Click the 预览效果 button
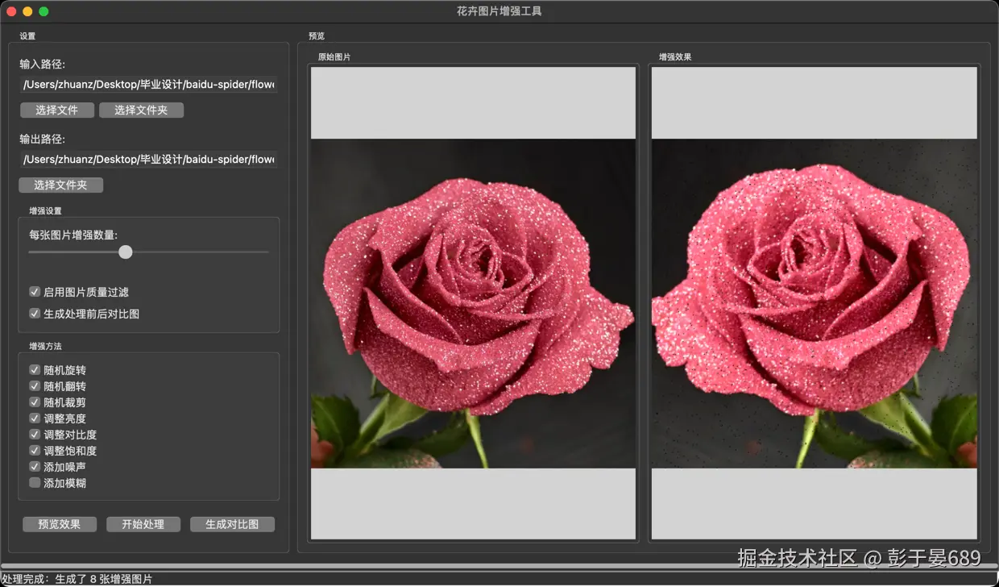Viewport: 999px width, 587px height. [60, 524]
